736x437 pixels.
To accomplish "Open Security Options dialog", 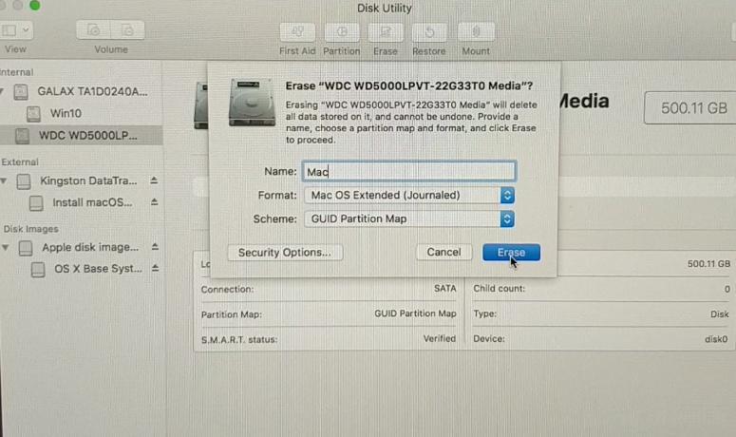I will (x=285, y=253).
